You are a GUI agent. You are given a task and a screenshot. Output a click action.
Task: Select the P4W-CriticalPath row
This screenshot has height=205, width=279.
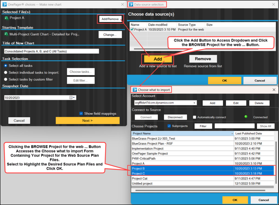(203, 158)
